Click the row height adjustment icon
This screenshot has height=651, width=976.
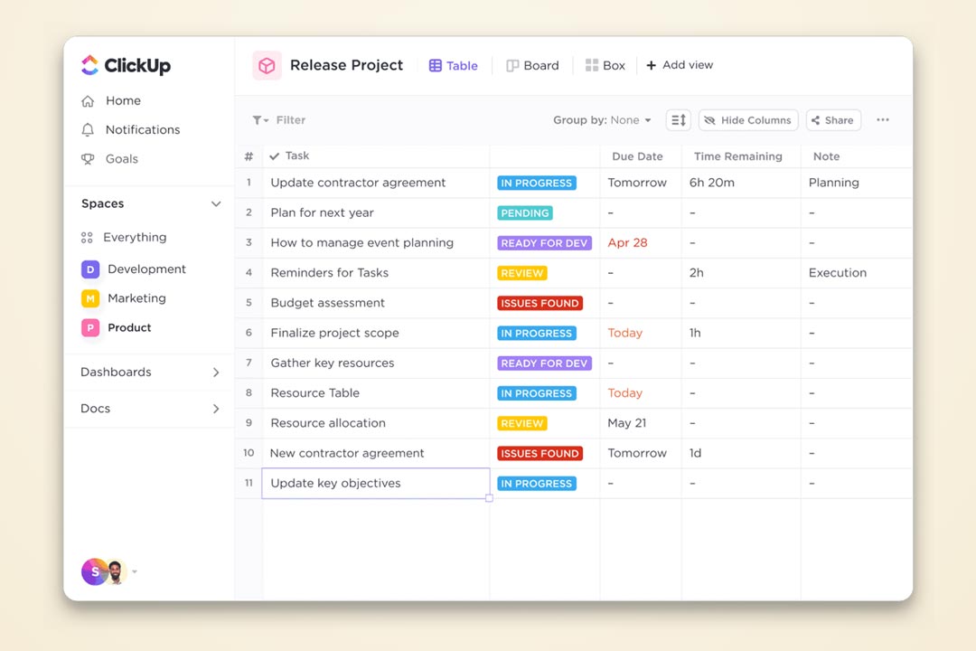click(678, 120)
